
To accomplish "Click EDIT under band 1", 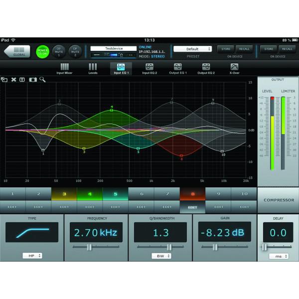I will point(12,207).
